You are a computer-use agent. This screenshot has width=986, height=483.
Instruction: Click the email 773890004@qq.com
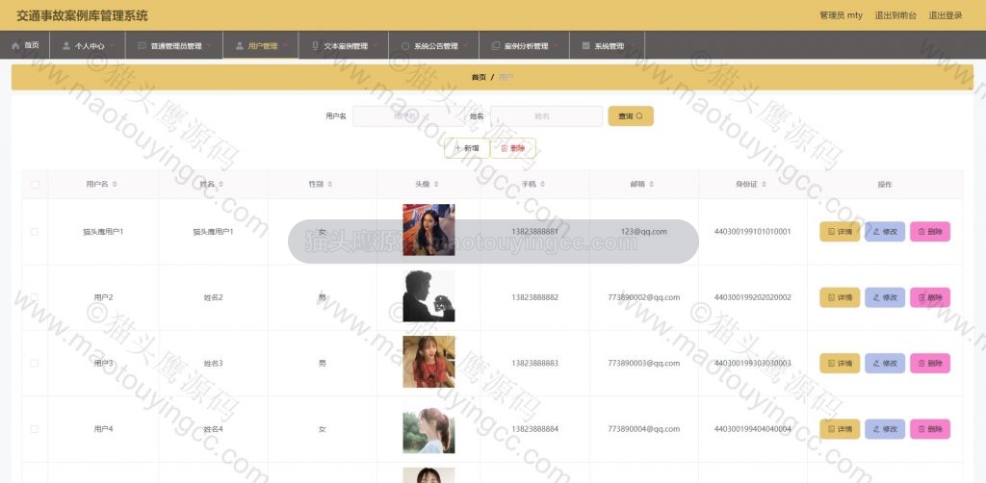(644, 429)
